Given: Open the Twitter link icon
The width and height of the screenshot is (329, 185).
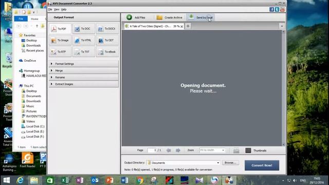Looking at the screenshot, I should 277,9.
